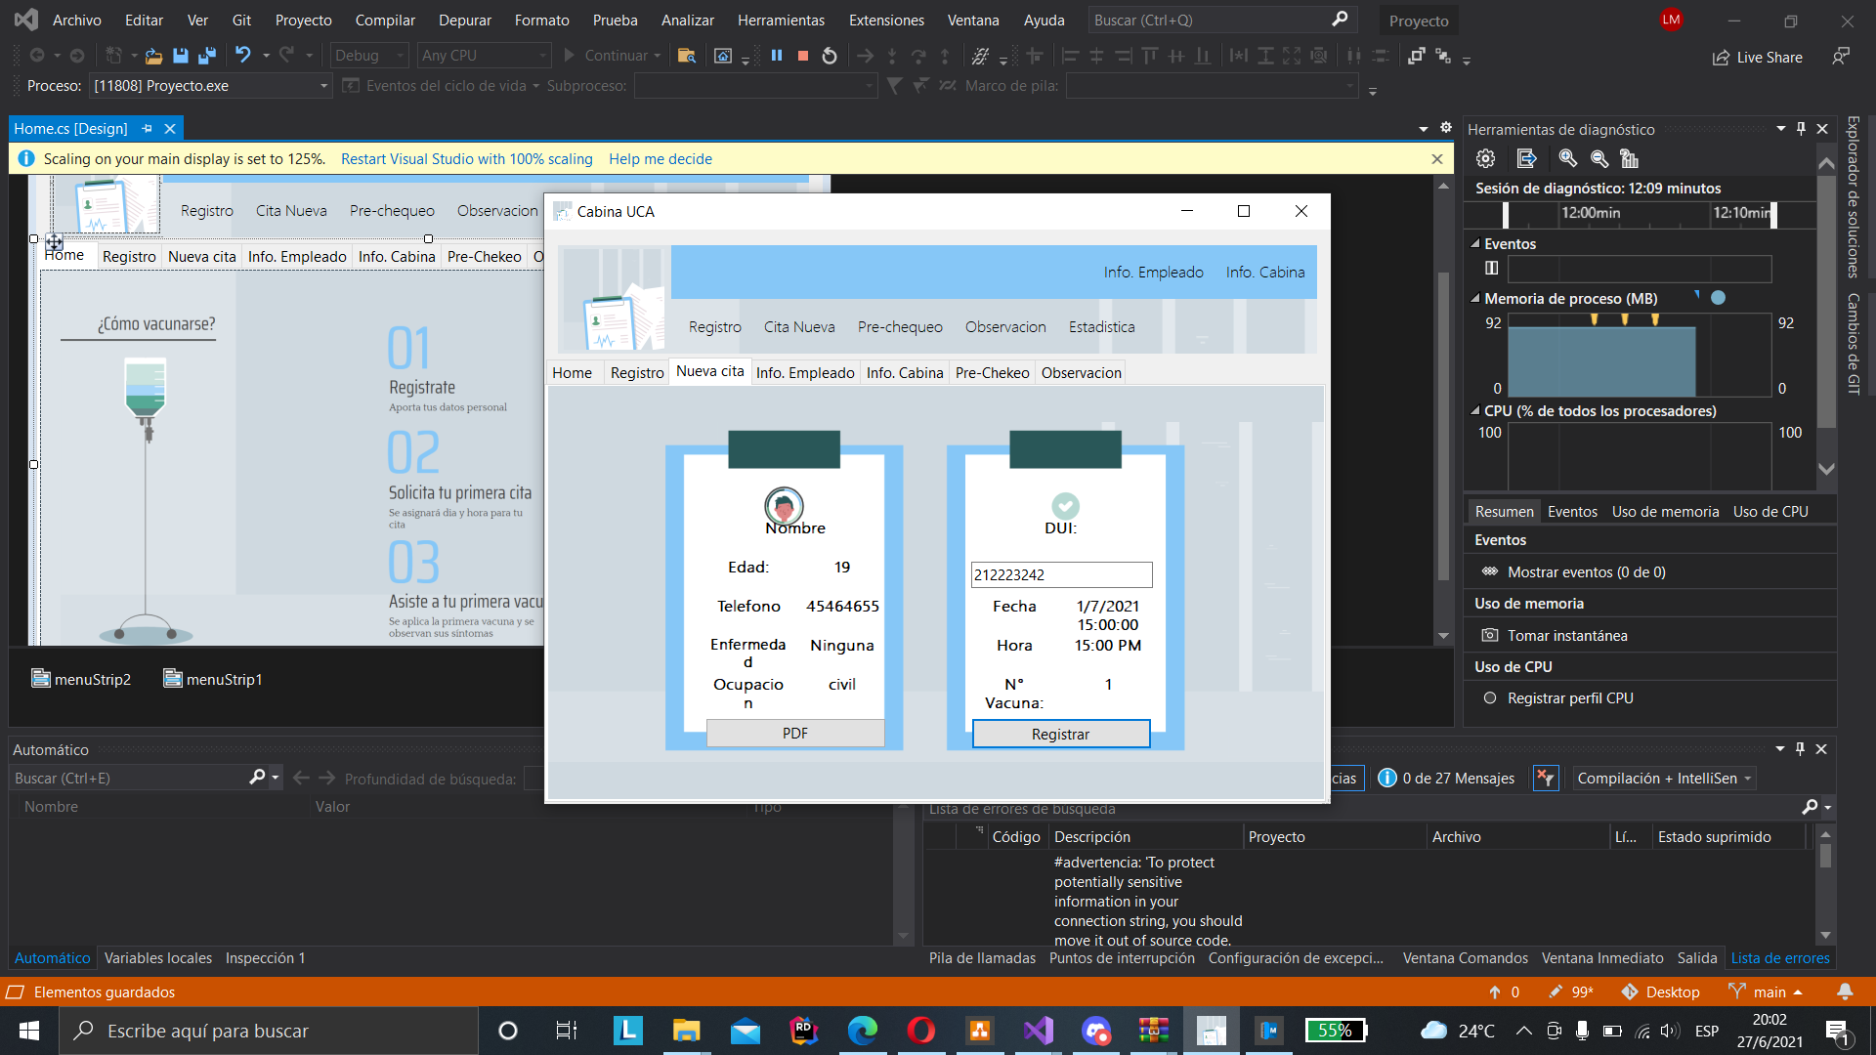Switch to Info. Cabina tab in Cabina UCA
Viewport: 1876px width, 1055px height.
point(905,372)
